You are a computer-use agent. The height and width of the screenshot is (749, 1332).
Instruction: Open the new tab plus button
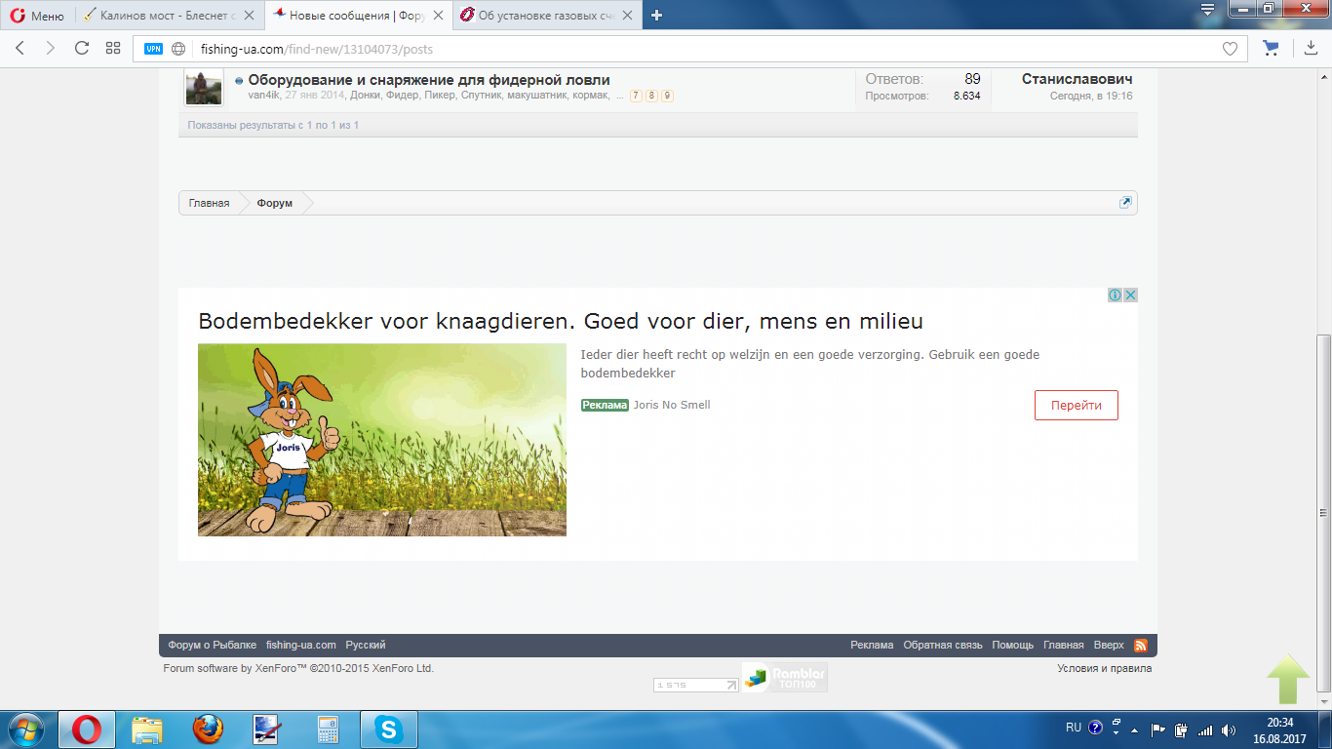[656, 15]
